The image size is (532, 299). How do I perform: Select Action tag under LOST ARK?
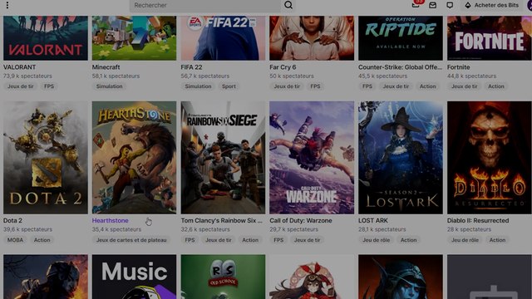408,240
